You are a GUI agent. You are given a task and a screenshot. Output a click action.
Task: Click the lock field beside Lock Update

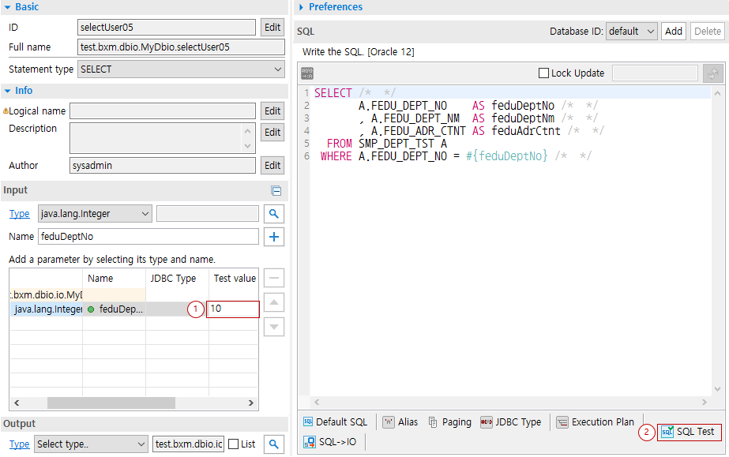(655, 73)
